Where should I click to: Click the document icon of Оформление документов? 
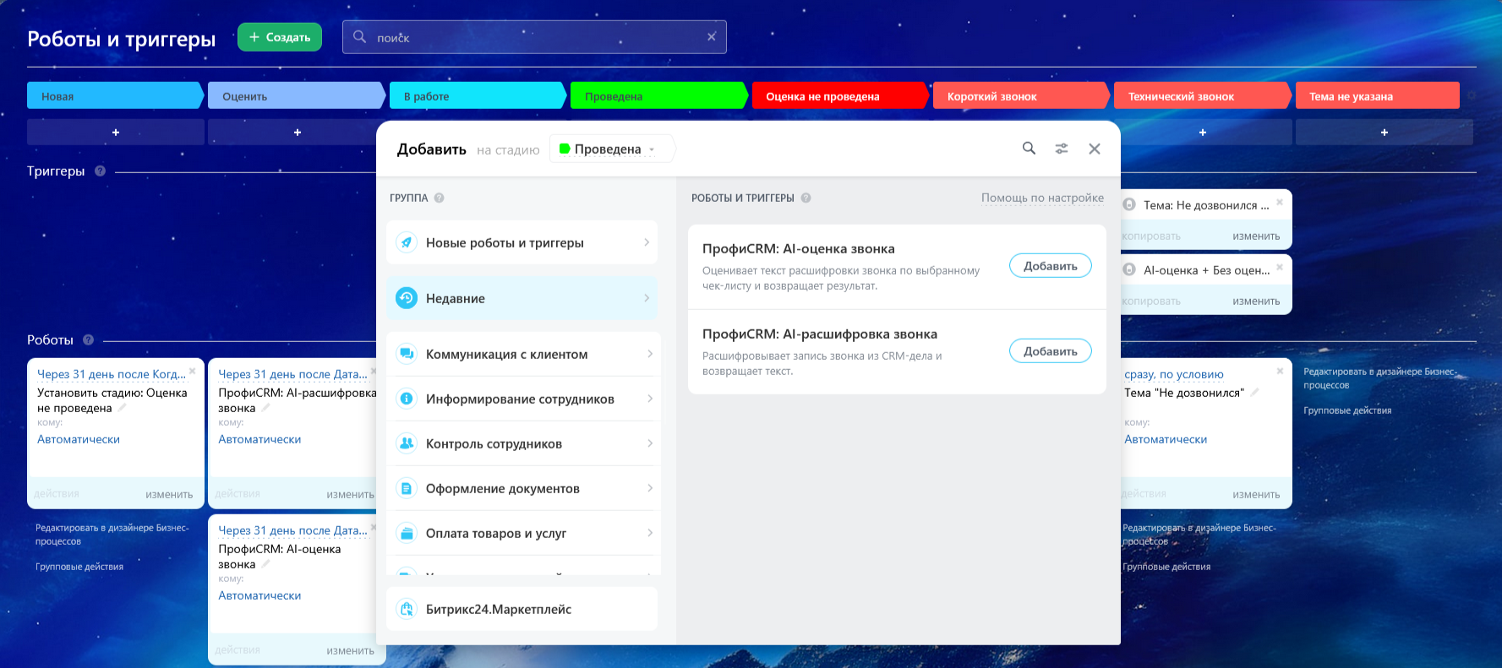[407, 488]
